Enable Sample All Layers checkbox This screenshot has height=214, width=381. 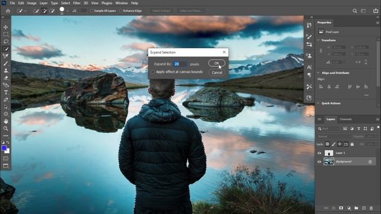pyautogui.click(x=92, y=11)
